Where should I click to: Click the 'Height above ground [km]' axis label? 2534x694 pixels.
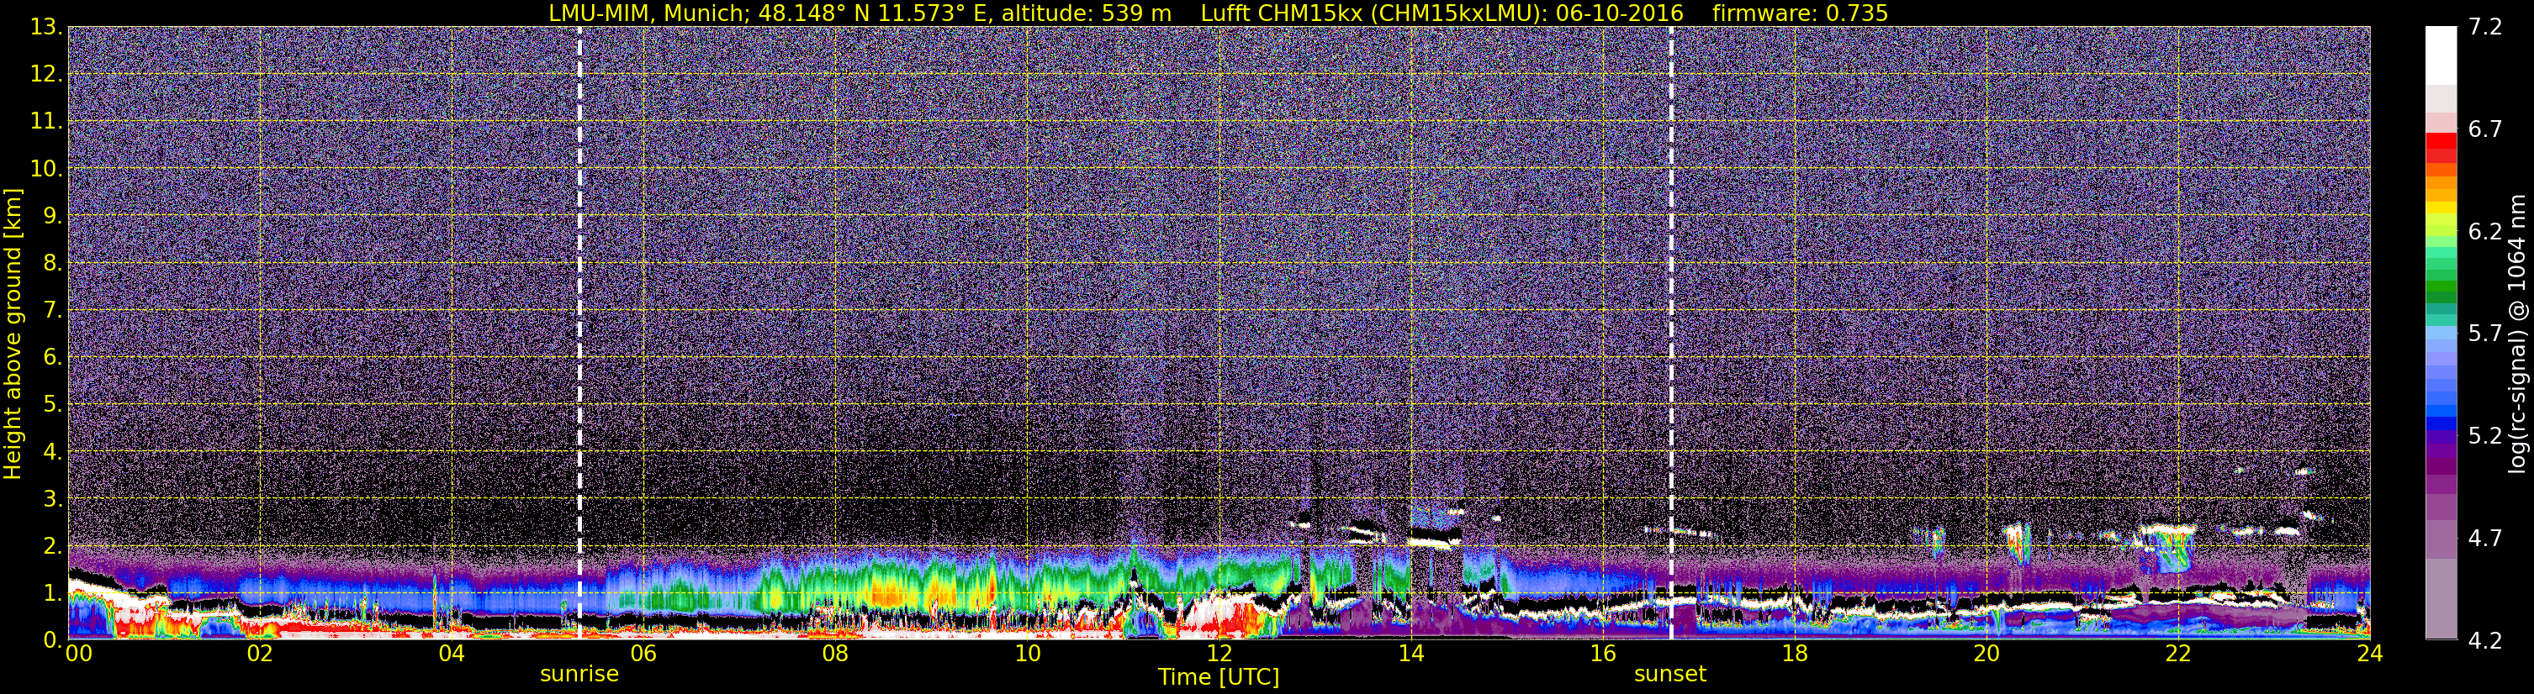pos(13,334)
